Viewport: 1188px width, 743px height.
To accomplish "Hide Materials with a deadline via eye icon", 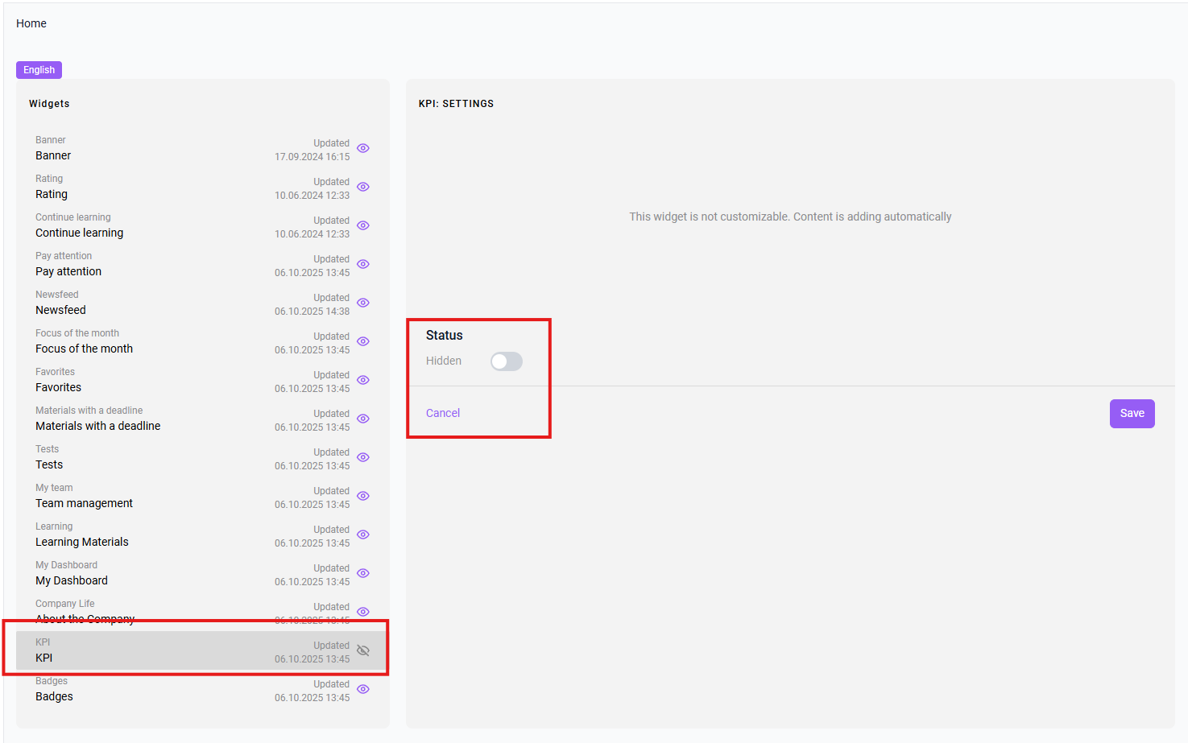I will 363,419.
